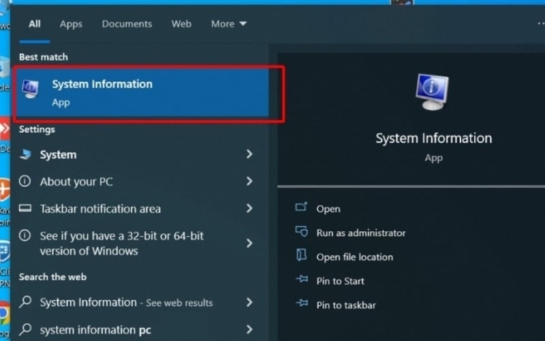Click the Pin to Start pin icon
This screenshot has width=545, height=341.
[x=302, y=279]
